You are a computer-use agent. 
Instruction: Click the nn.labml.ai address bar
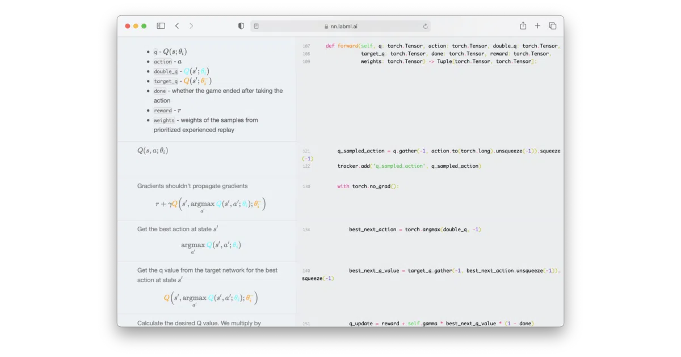coord(340,26)
